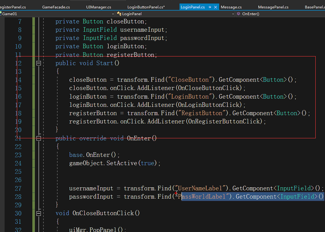
Task: Switch to the GameFacade.cs tab
Action: [56, 7]
